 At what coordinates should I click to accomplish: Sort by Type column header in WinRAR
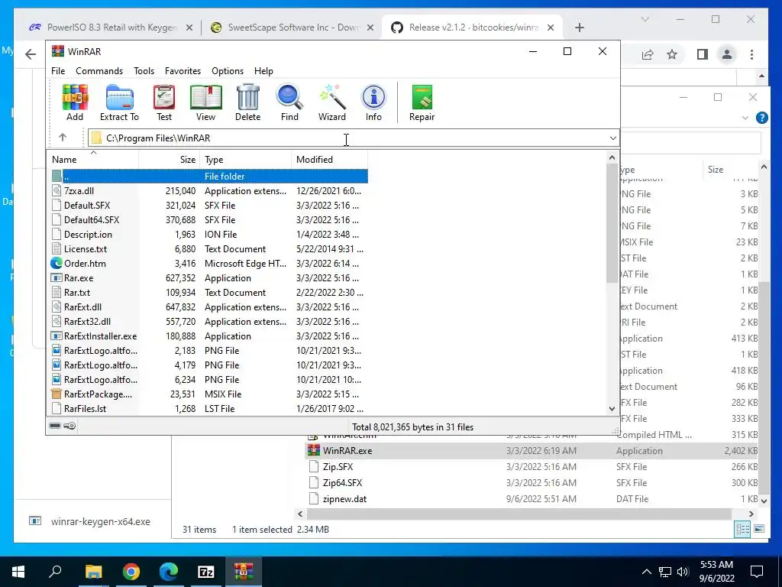(x=246, y=159)
